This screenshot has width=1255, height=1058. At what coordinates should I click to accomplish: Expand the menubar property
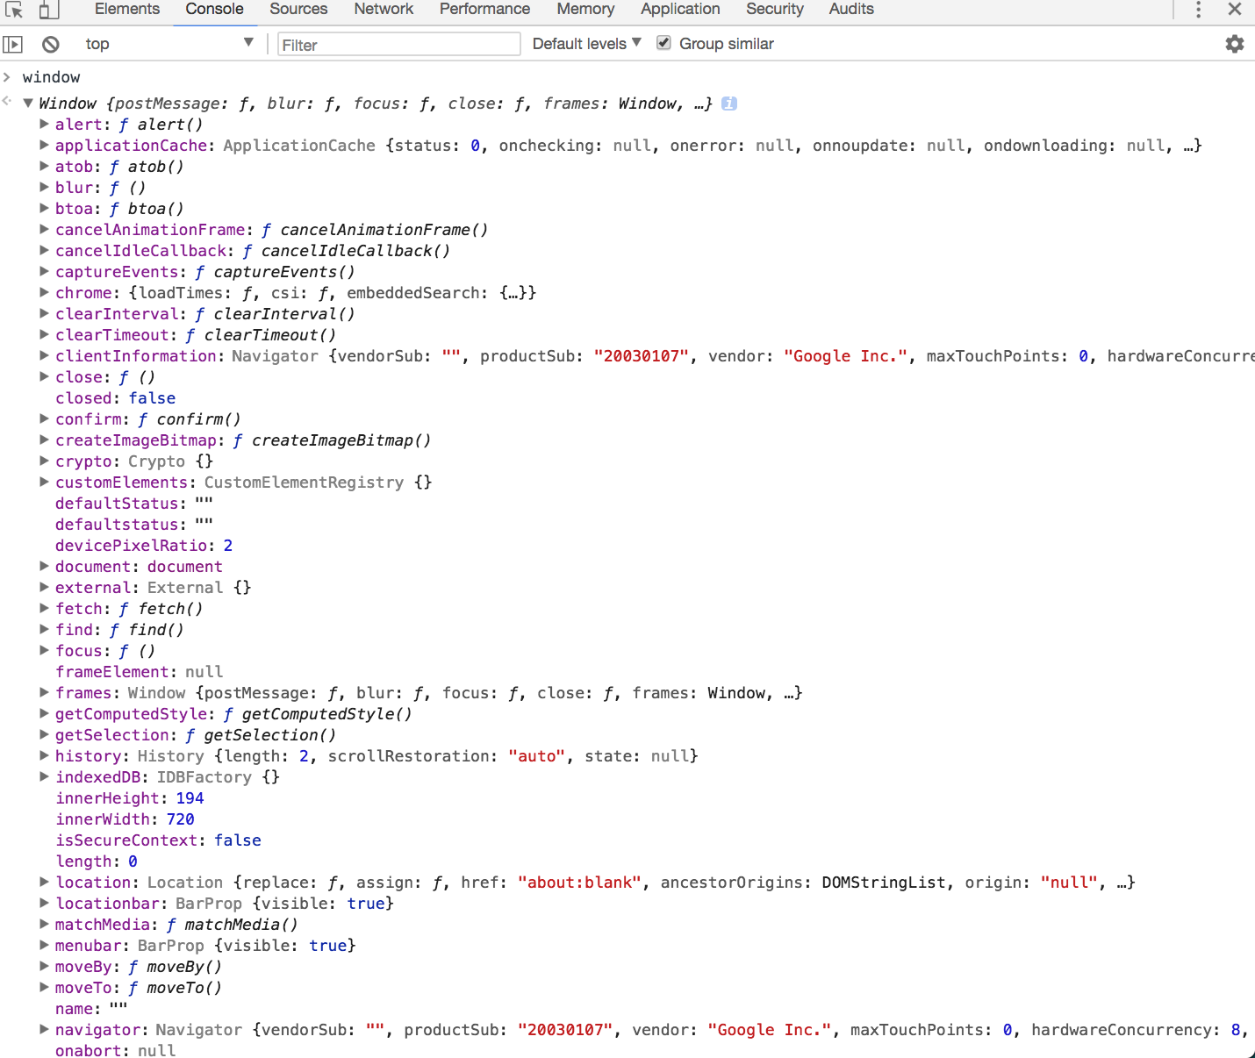point(44,946)
